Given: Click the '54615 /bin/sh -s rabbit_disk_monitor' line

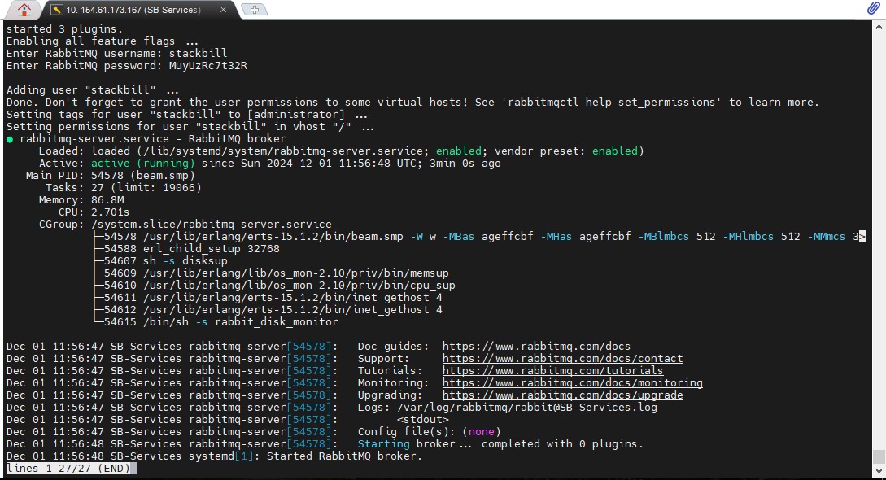Looking at the screenshot, I should pyautogui.click(x=221, y=322).
